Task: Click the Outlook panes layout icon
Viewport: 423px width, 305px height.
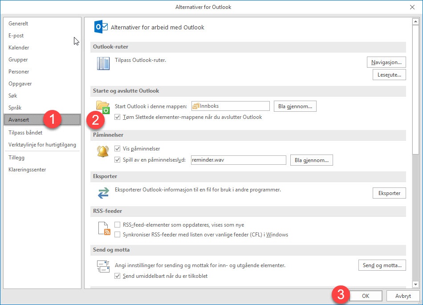Action: pyautogui.click(x=103, y=64)
